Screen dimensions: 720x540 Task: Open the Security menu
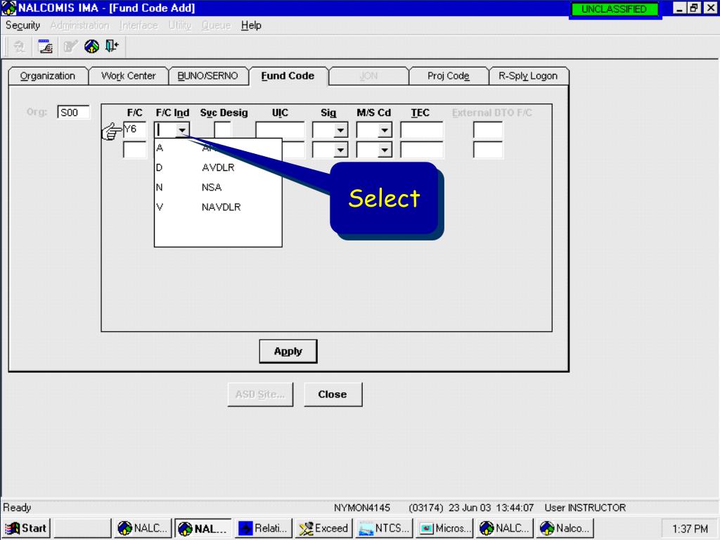point(22,25)
